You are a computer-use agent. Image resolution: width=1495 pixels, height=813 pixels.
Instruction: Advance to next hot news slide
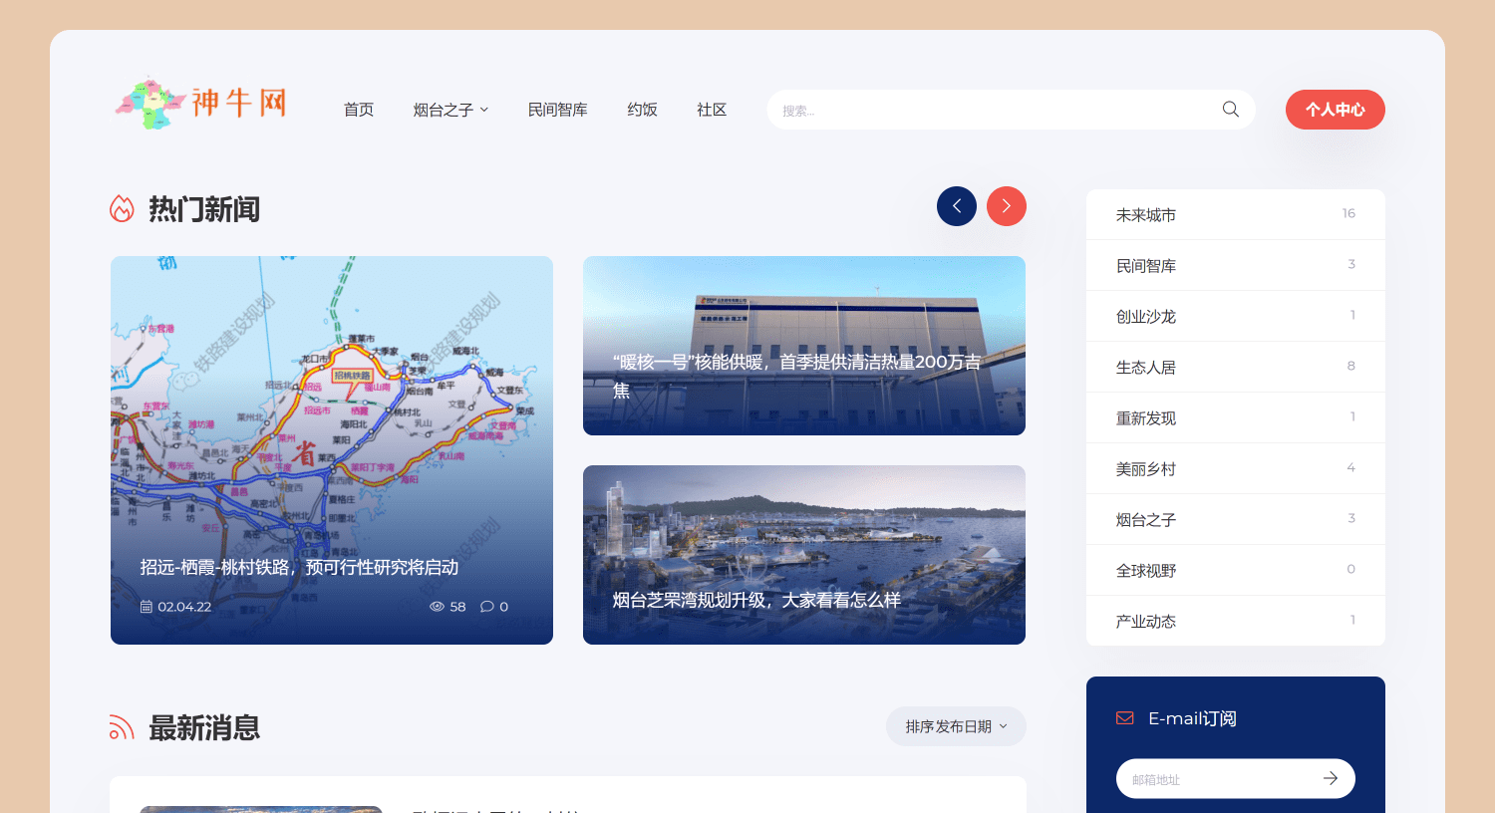[1006, 206]
